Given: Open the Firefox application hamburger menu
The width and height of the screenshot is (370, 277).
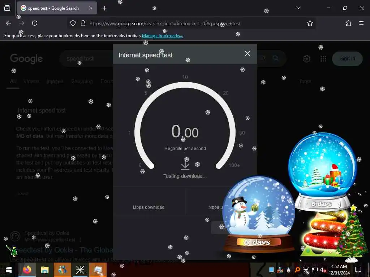Looking at the screenshot, I should [361, 23].
